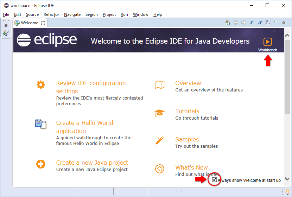Screen dimensions: 292x197
Task: Click 'Get an overview of the features' text
Action: coord(209,90)
